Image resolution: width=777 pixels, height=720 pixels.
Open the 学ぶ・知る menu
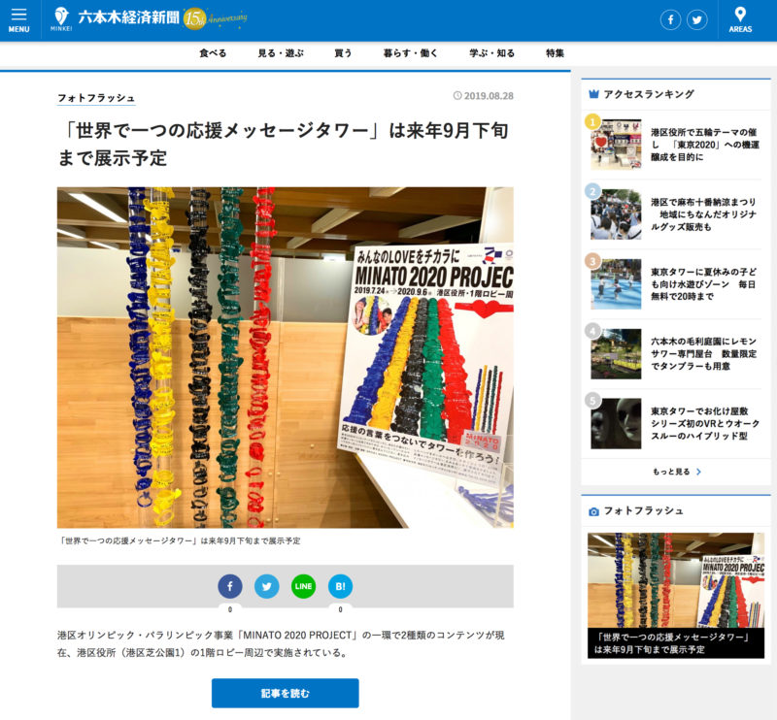tap(492, 53)
